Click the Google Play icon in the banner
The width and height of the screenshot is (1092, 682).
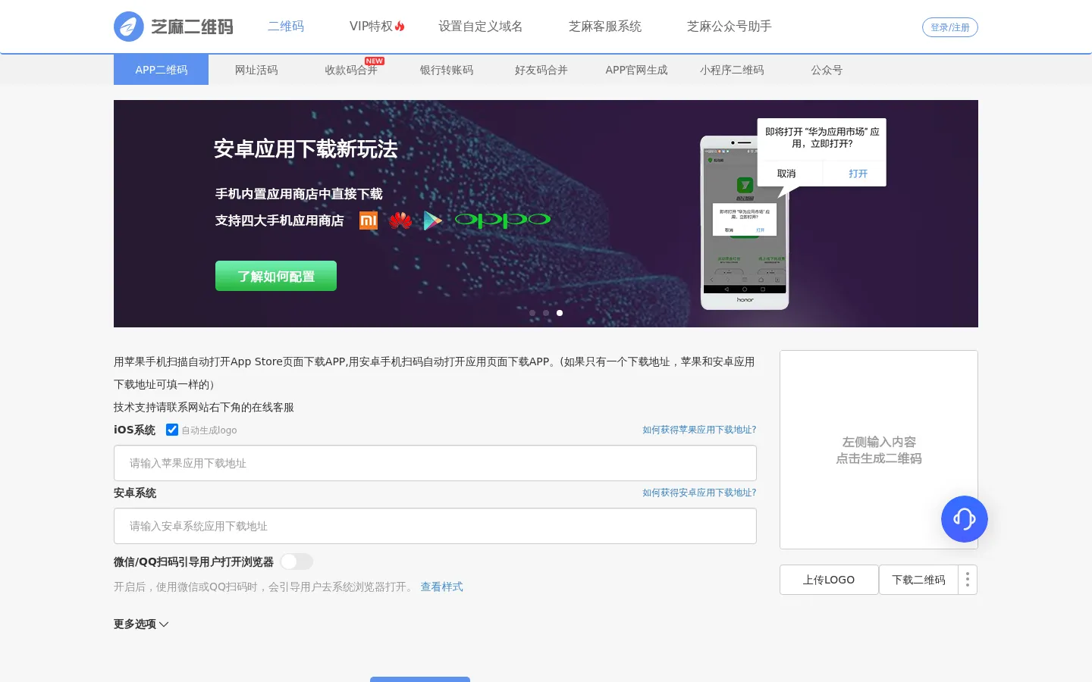(432, 221)
